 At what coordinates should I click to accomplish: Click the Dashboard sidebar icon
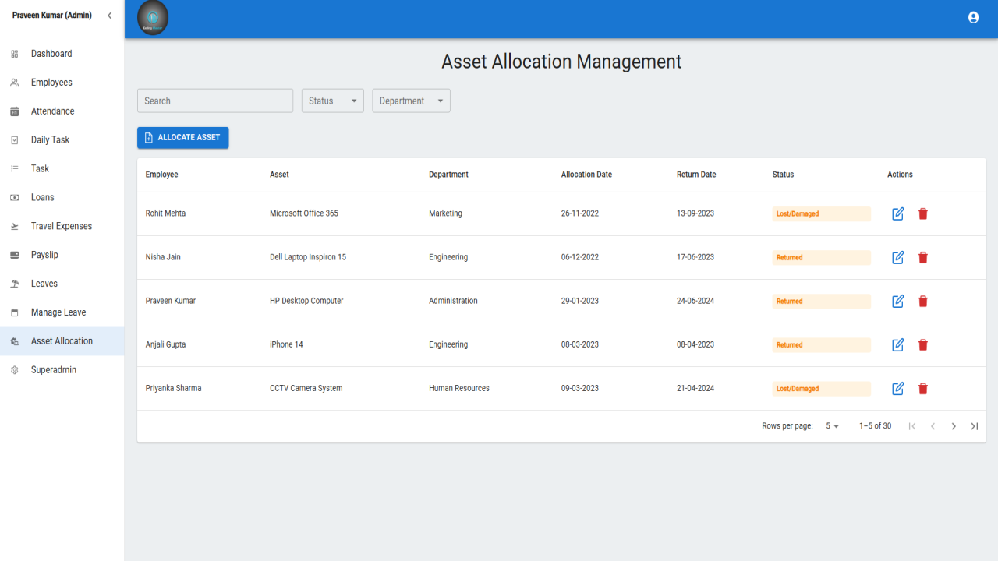coord(14,54)
